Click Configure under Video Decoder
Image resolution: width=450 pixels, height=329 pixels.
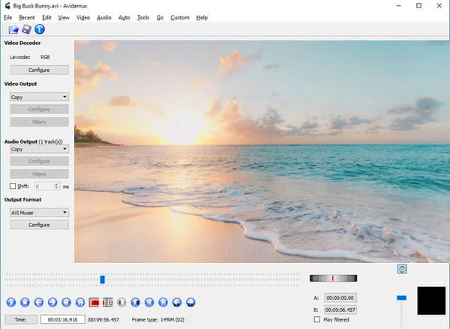point(38,70)
